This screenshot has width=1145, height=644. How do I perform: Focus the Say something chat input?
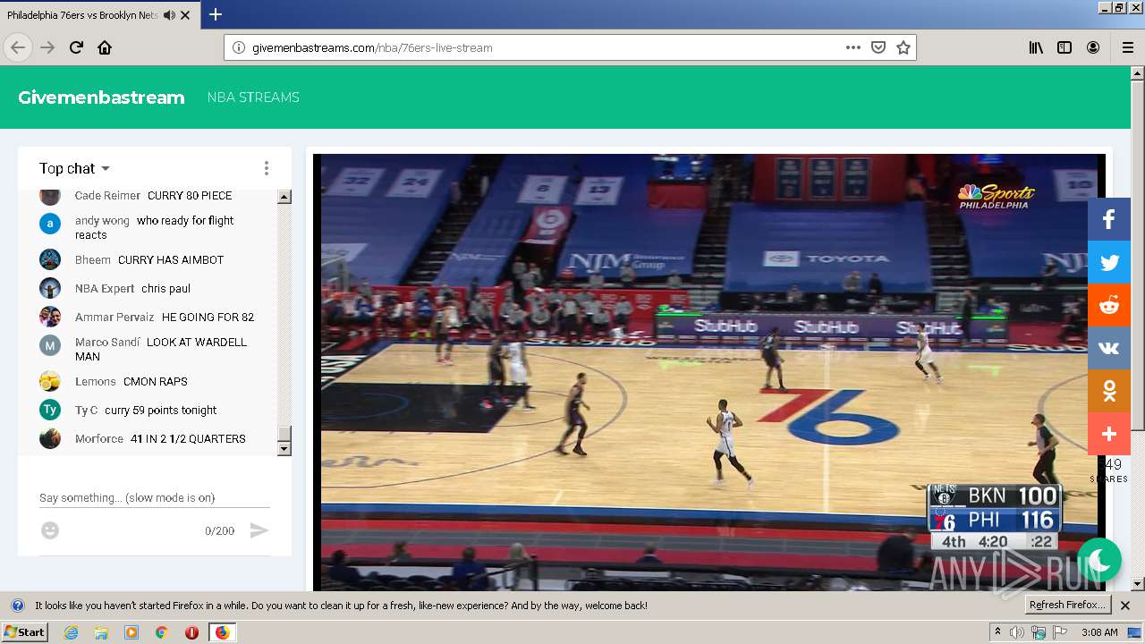click(154, 497)
